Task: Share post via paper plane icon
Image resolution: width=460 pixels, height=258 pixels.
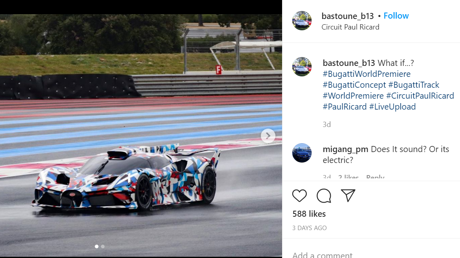Action: (x=348, y=195)
